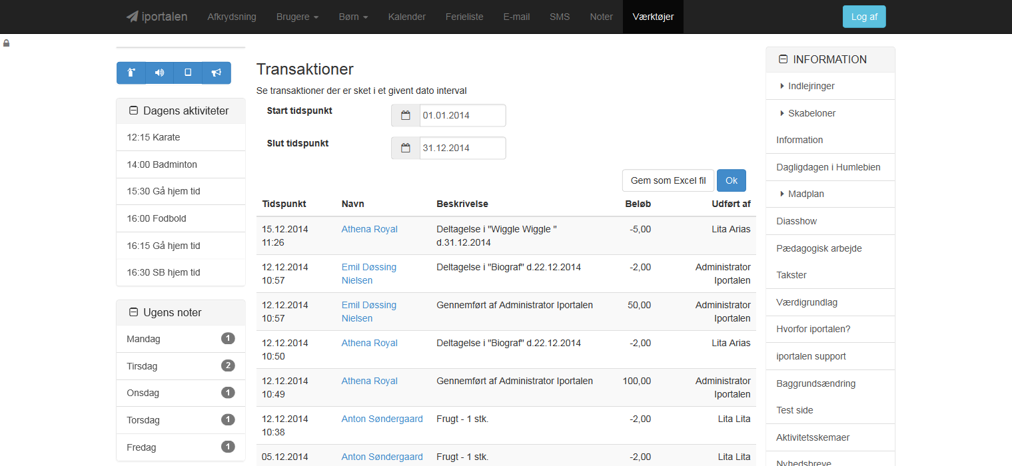Click the megaphone announcement icon button
Screen dimensions: 1012x466
pyautogui.click(x=217, y=73)
